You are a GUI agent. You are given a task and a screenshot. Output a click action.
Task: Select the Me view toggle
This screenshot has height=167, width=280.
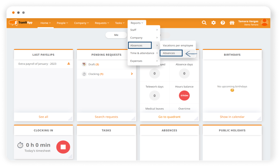(x=116, y=35)
